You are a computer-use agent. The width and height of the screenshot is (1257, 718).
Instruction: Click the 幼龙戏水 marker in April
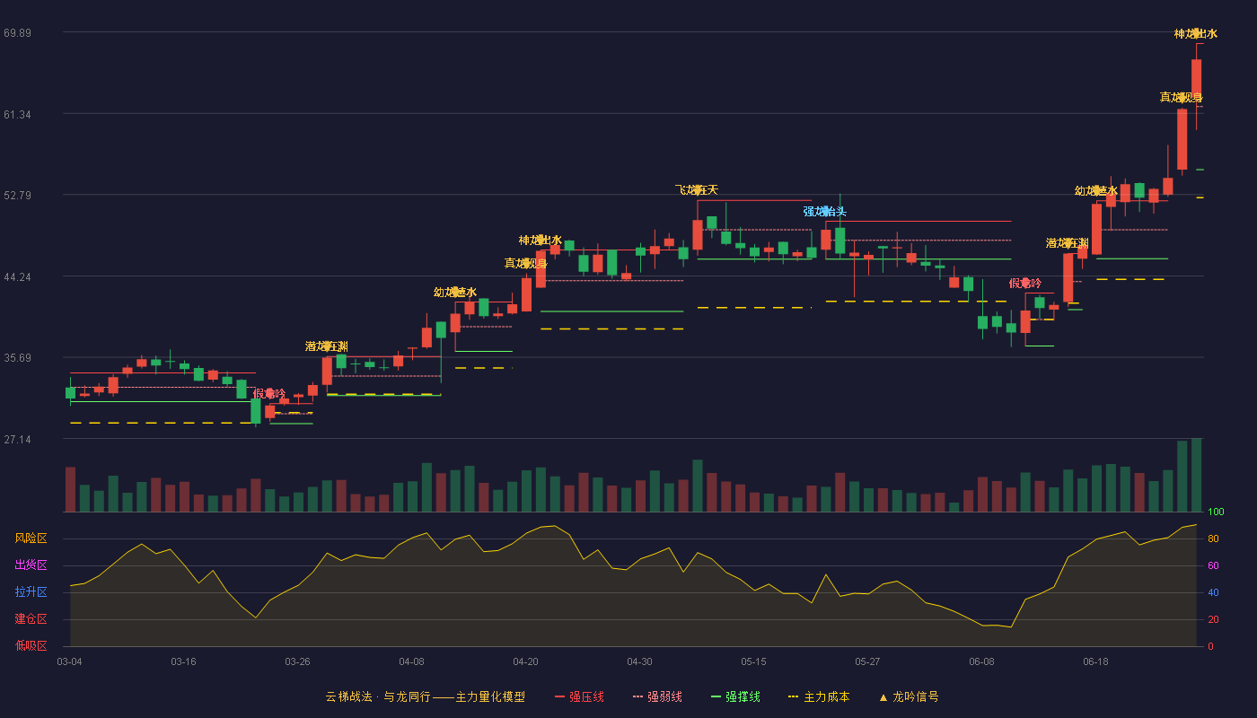455,293
